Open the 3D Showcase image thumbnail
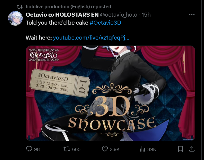204x160 pixels. [x=110, y=93]
